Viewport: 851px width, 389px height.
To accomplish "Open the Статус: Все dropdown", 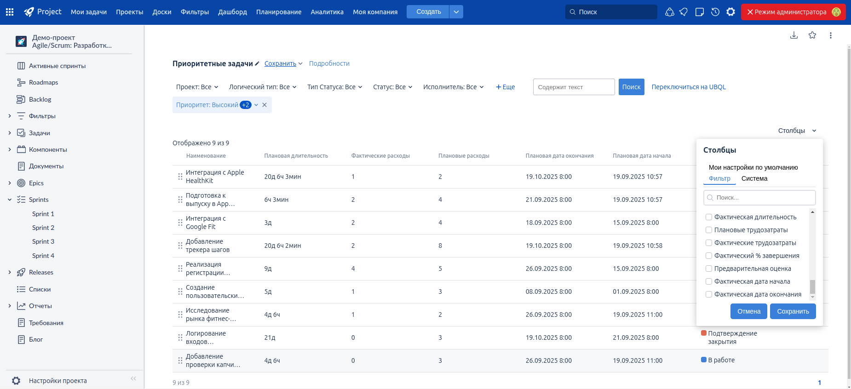I will click(x=392, y=87).
